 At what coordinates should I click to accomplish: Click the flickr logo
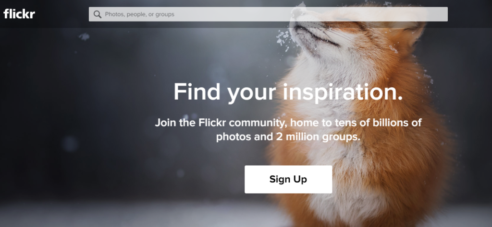tap(19, 14)
